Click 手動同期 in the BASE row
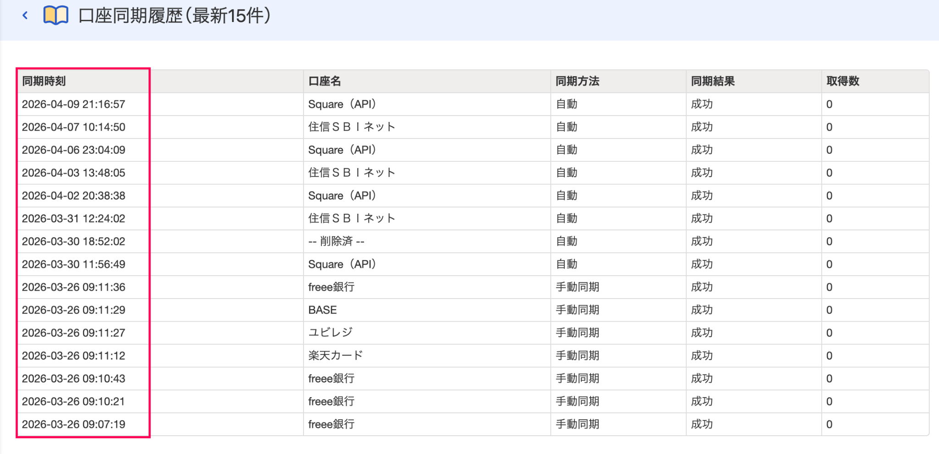This screenshot has height=454, width=939. (577, 310)
